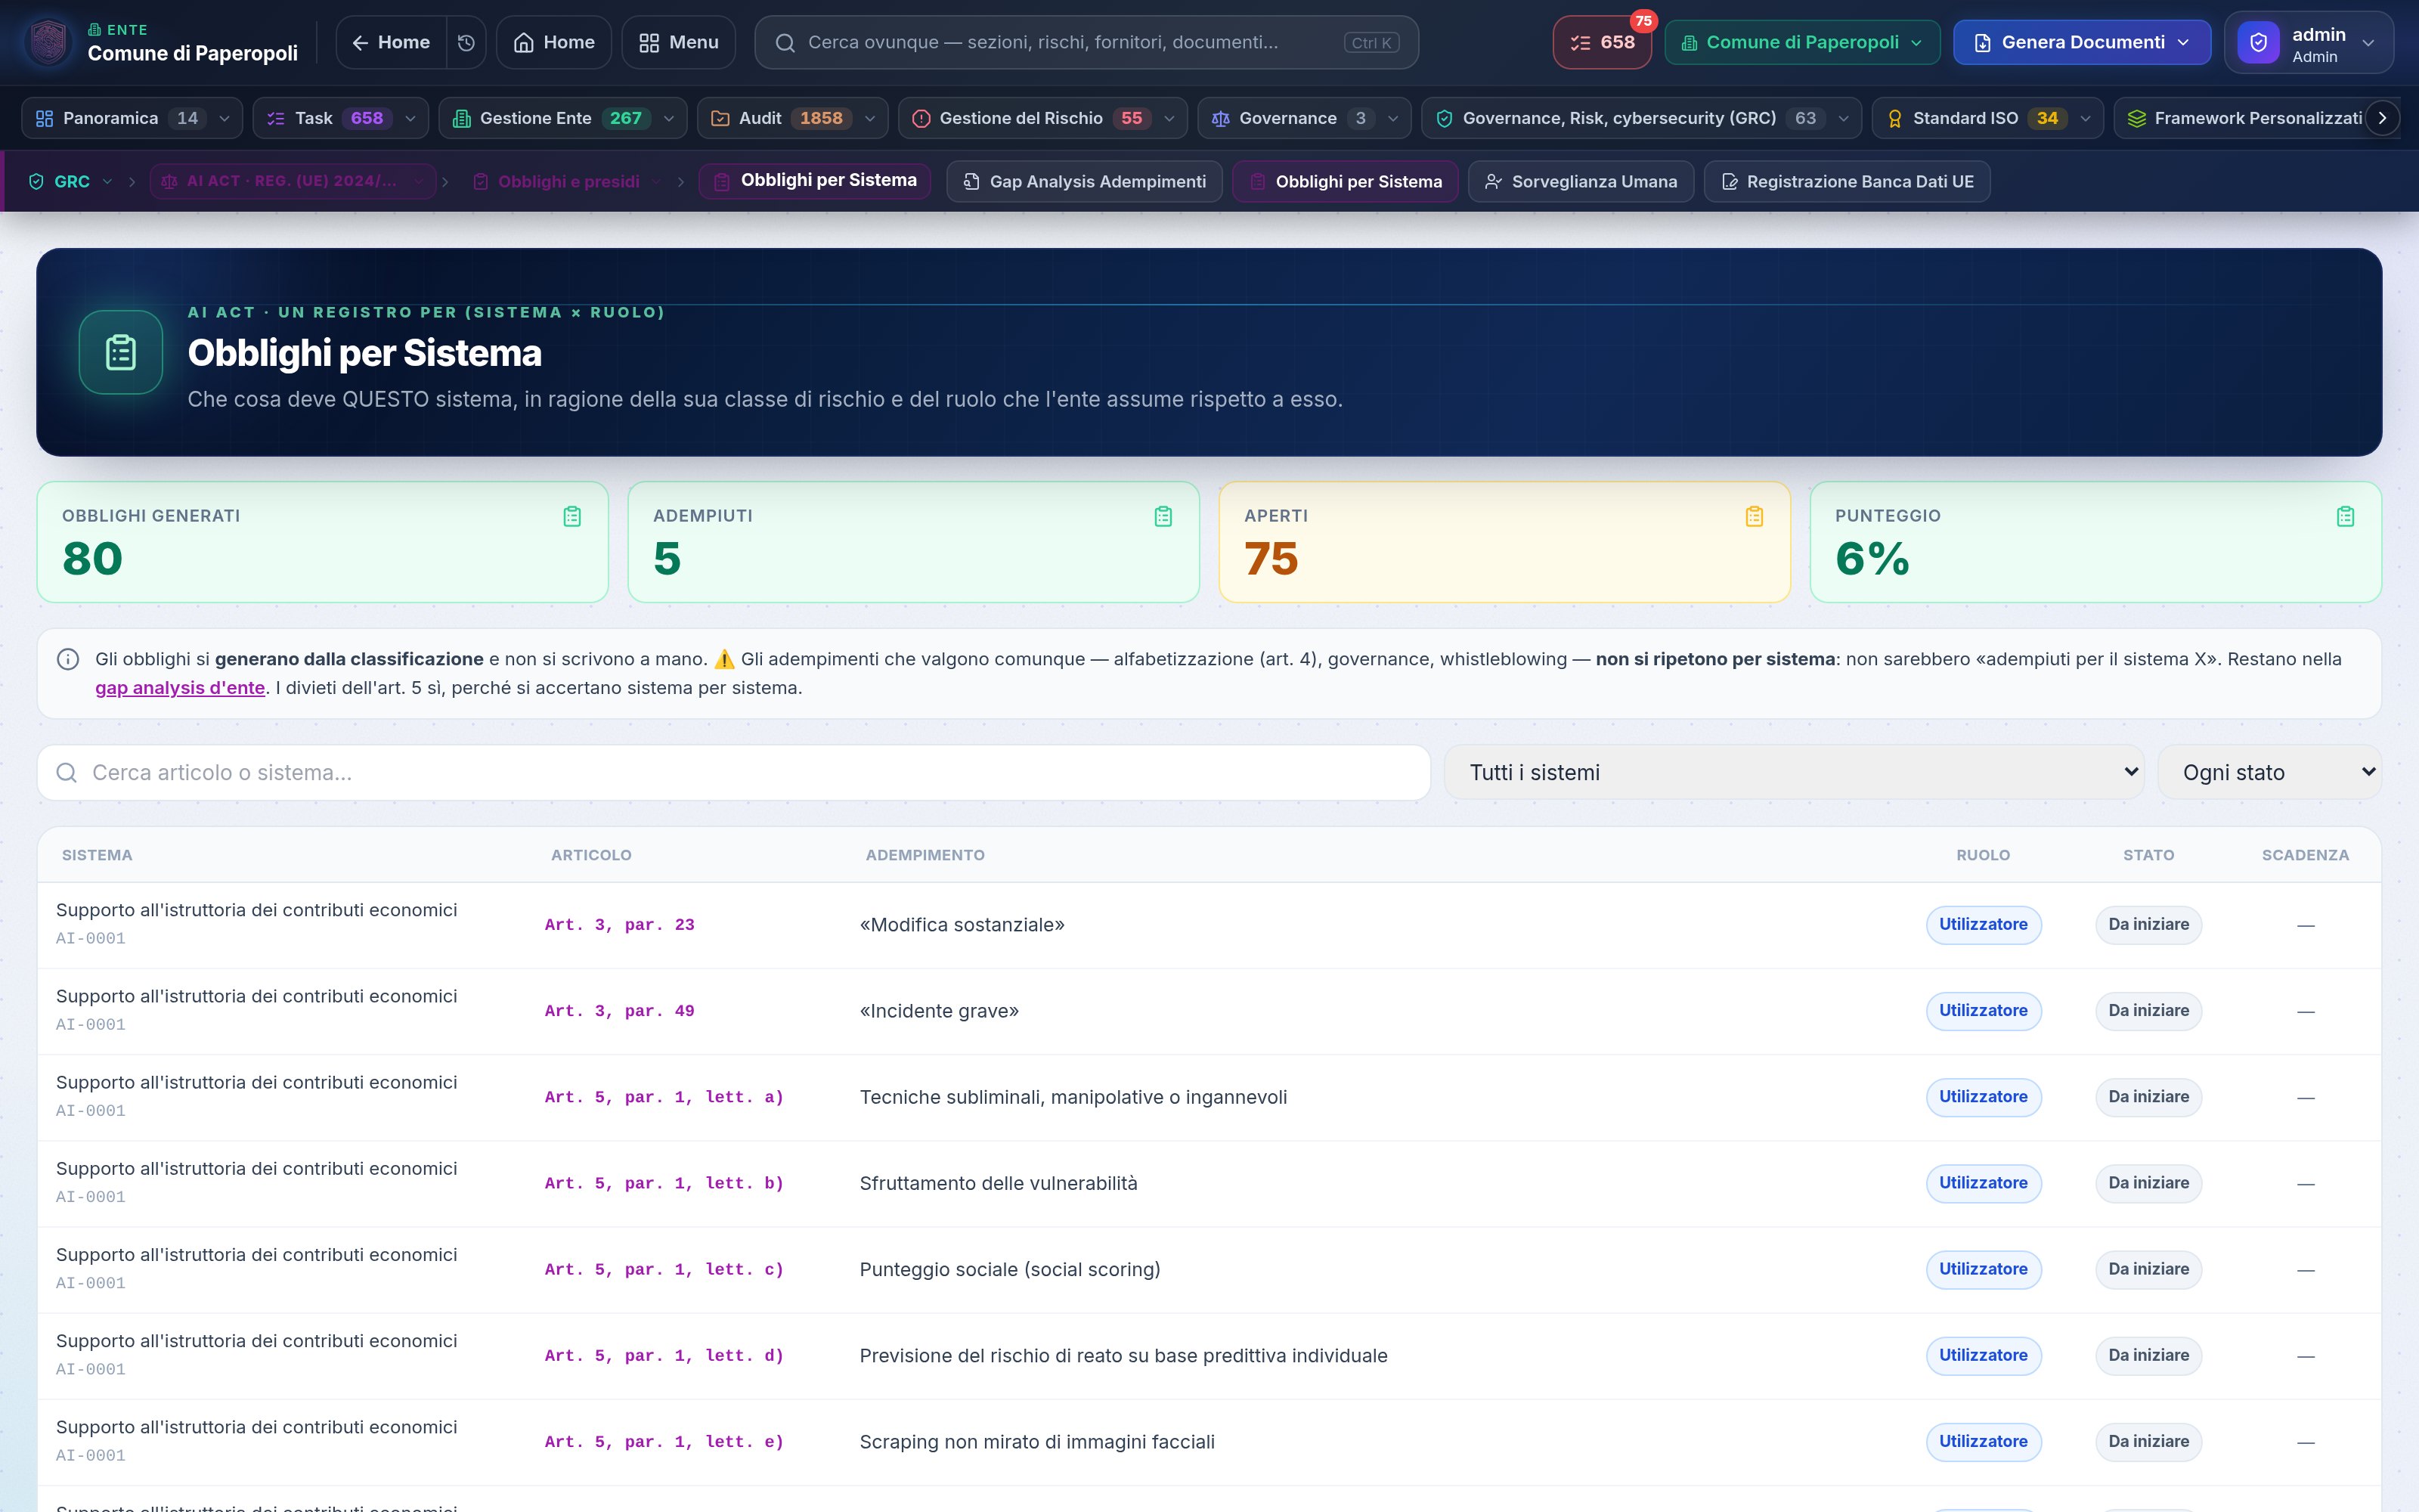
Task: Open the history clock icon button
Action: click(466, 42)
